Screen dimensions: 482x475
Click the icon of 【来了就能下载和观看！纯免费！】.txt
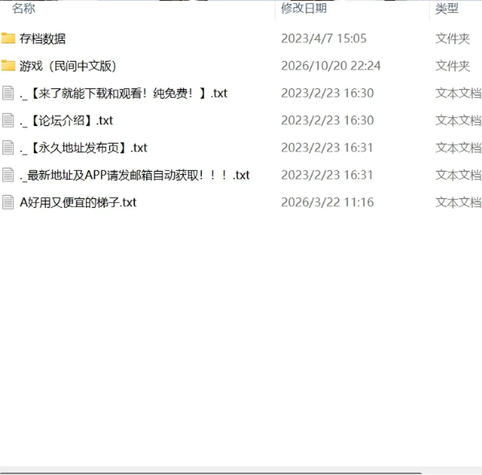pyautogui.click(x=8, y=93)
